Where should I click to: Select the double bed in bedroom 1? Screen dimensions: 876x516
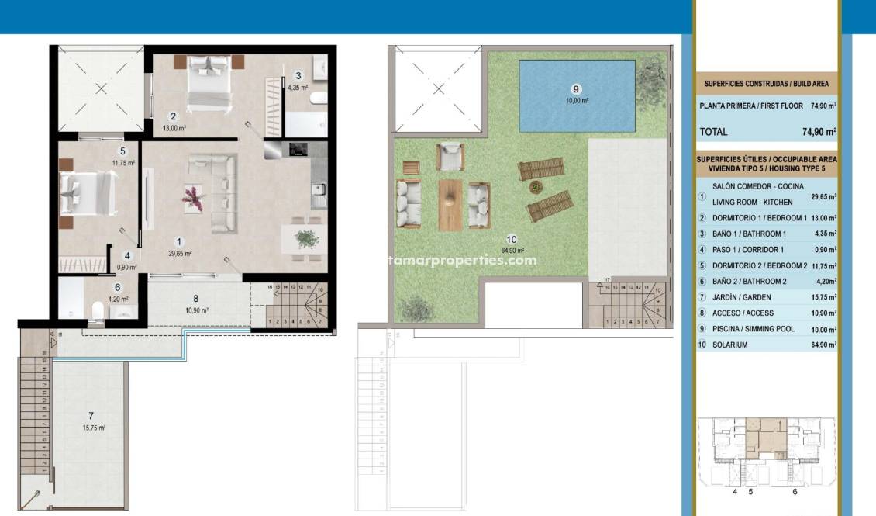coord(209,83)
